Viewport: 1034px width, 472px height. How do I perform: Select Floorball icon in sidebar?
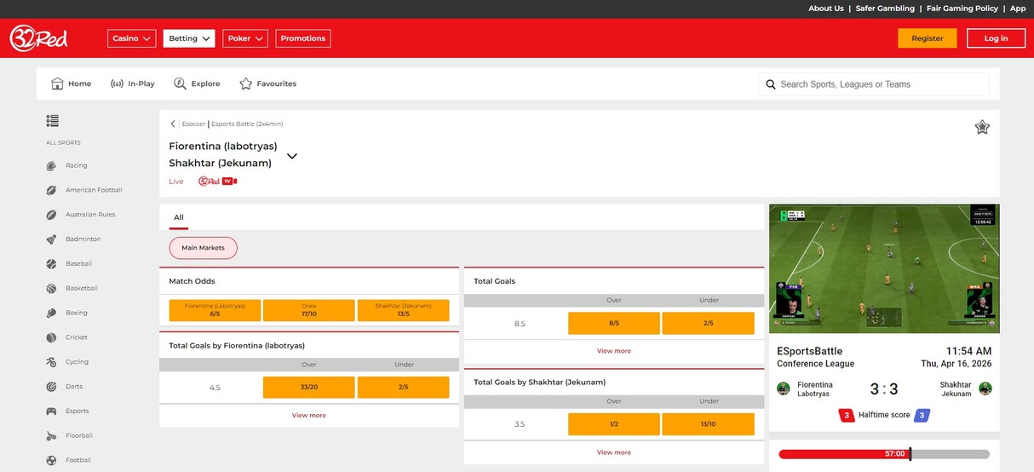coord(51,435)
